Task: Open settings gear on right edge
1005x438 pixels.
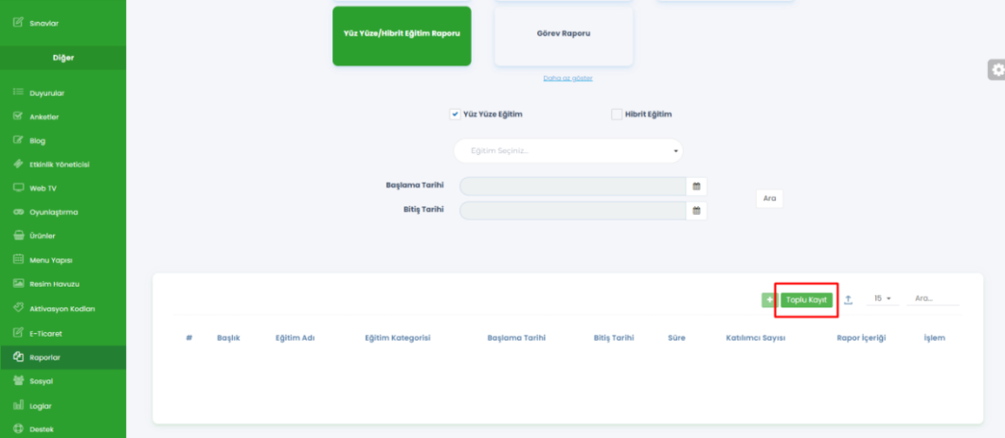Action: point(996,70)
